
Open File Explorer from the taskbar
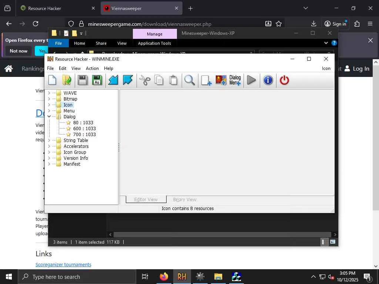coord(218,277)
